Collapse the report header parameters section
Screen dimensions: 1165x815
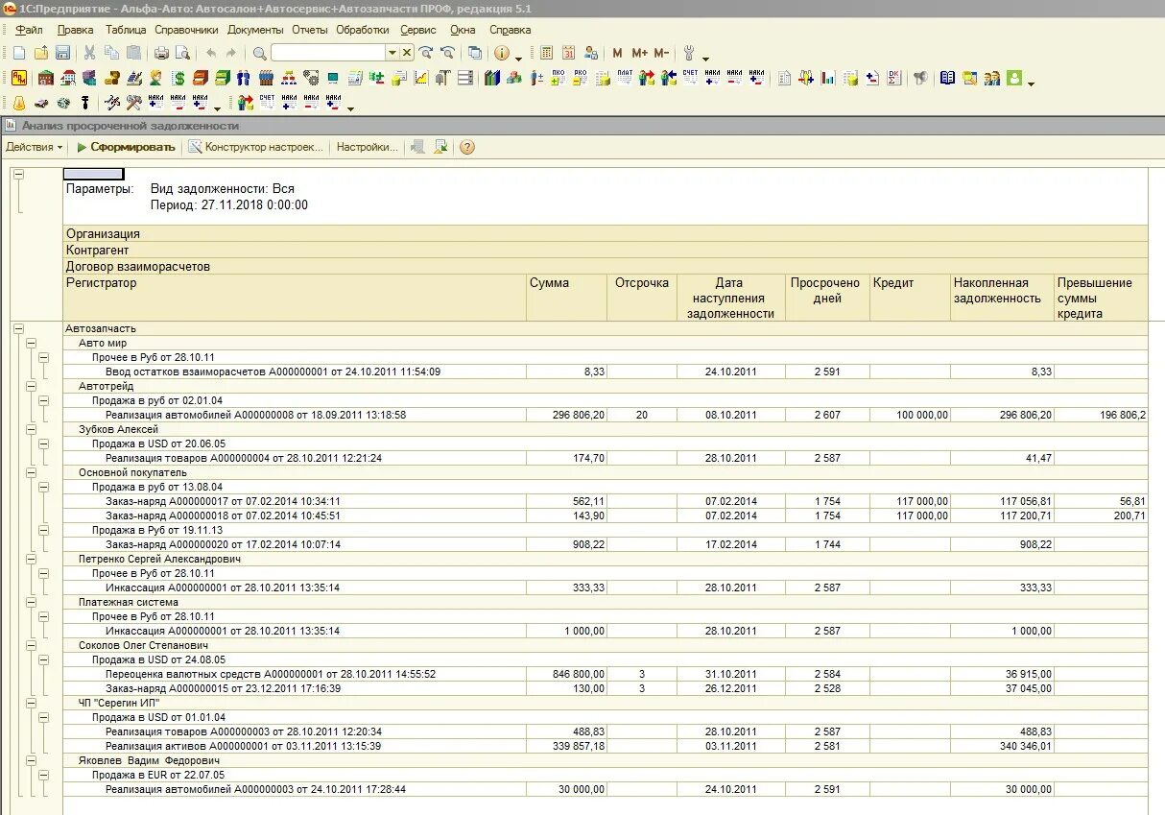click(x=18, y=174)
